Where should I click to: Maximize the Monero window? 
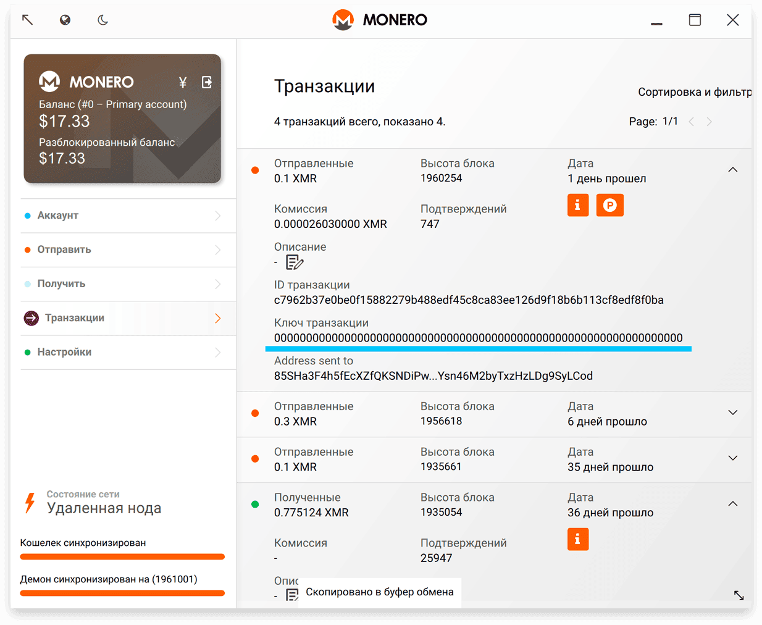coord(695,20)
